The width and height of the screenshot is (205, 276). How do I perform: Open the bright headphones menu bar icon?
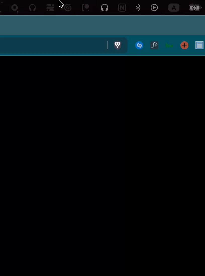[x=105, y=8]
